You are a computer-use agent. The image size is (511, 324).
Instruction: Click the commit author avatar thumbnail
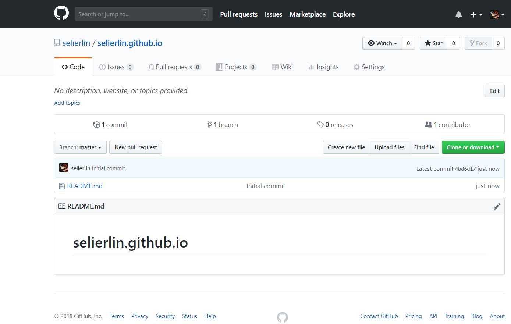[64, 168]
